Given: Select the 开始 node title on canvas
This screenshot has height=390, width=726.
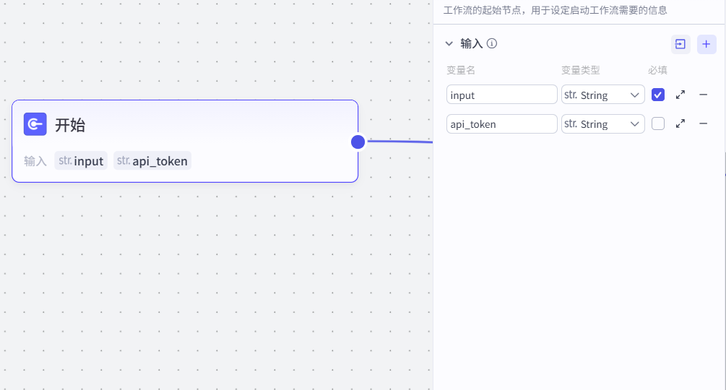Looking at the screenshot, I should pyautogui.click(x=70, y=125).
